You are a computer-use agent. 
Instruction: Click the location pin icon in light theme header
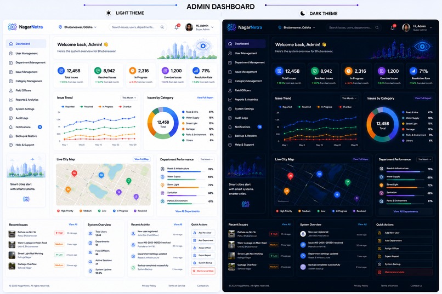coord(60,27)
